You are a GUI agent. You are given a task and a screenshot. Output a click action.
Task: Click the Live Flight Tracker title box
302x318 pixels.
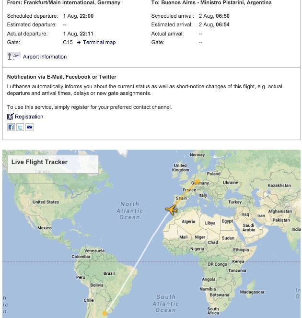tap(50, 163)
